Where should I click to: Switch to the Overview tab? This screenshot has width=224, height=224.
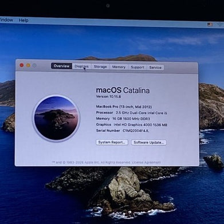[x=61, y=66]
